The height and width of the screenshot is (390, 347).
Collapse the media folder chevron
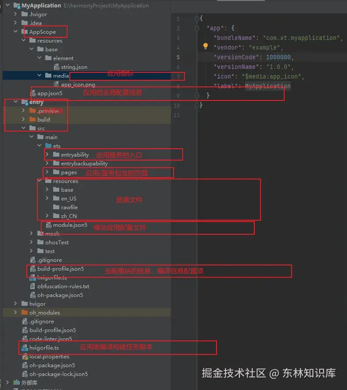[x=40, y=75]
